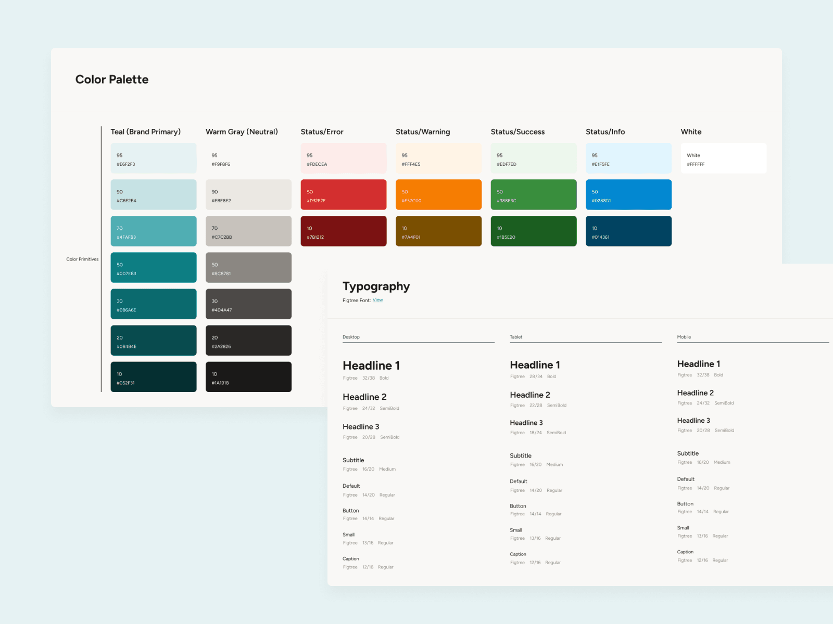Select Warm Gray 50 swatch #8C8781
This screenshot has height=624, width=833.
(248, 267)
